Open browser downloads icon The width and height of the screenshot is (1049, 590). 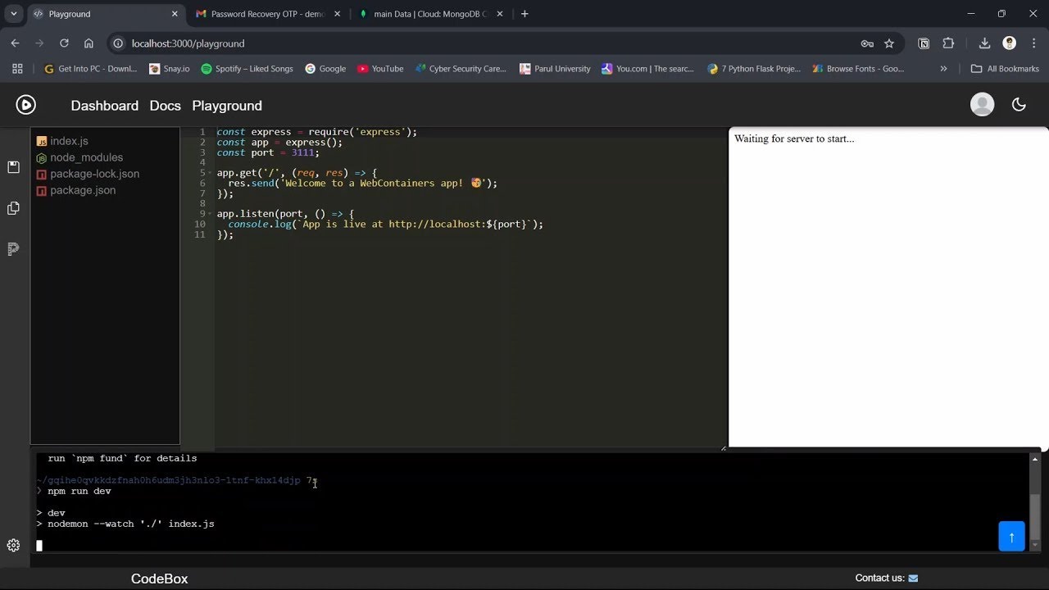coord(984,43)
